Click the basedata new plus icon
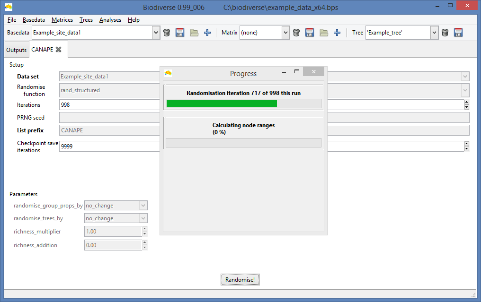 pos(207,33)
